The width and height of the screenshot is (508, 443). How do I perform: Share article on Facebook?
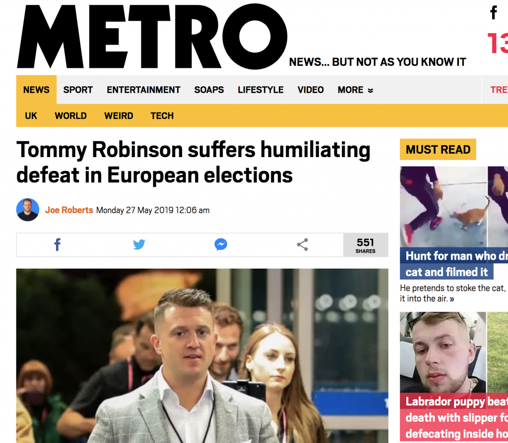point(57,245)
